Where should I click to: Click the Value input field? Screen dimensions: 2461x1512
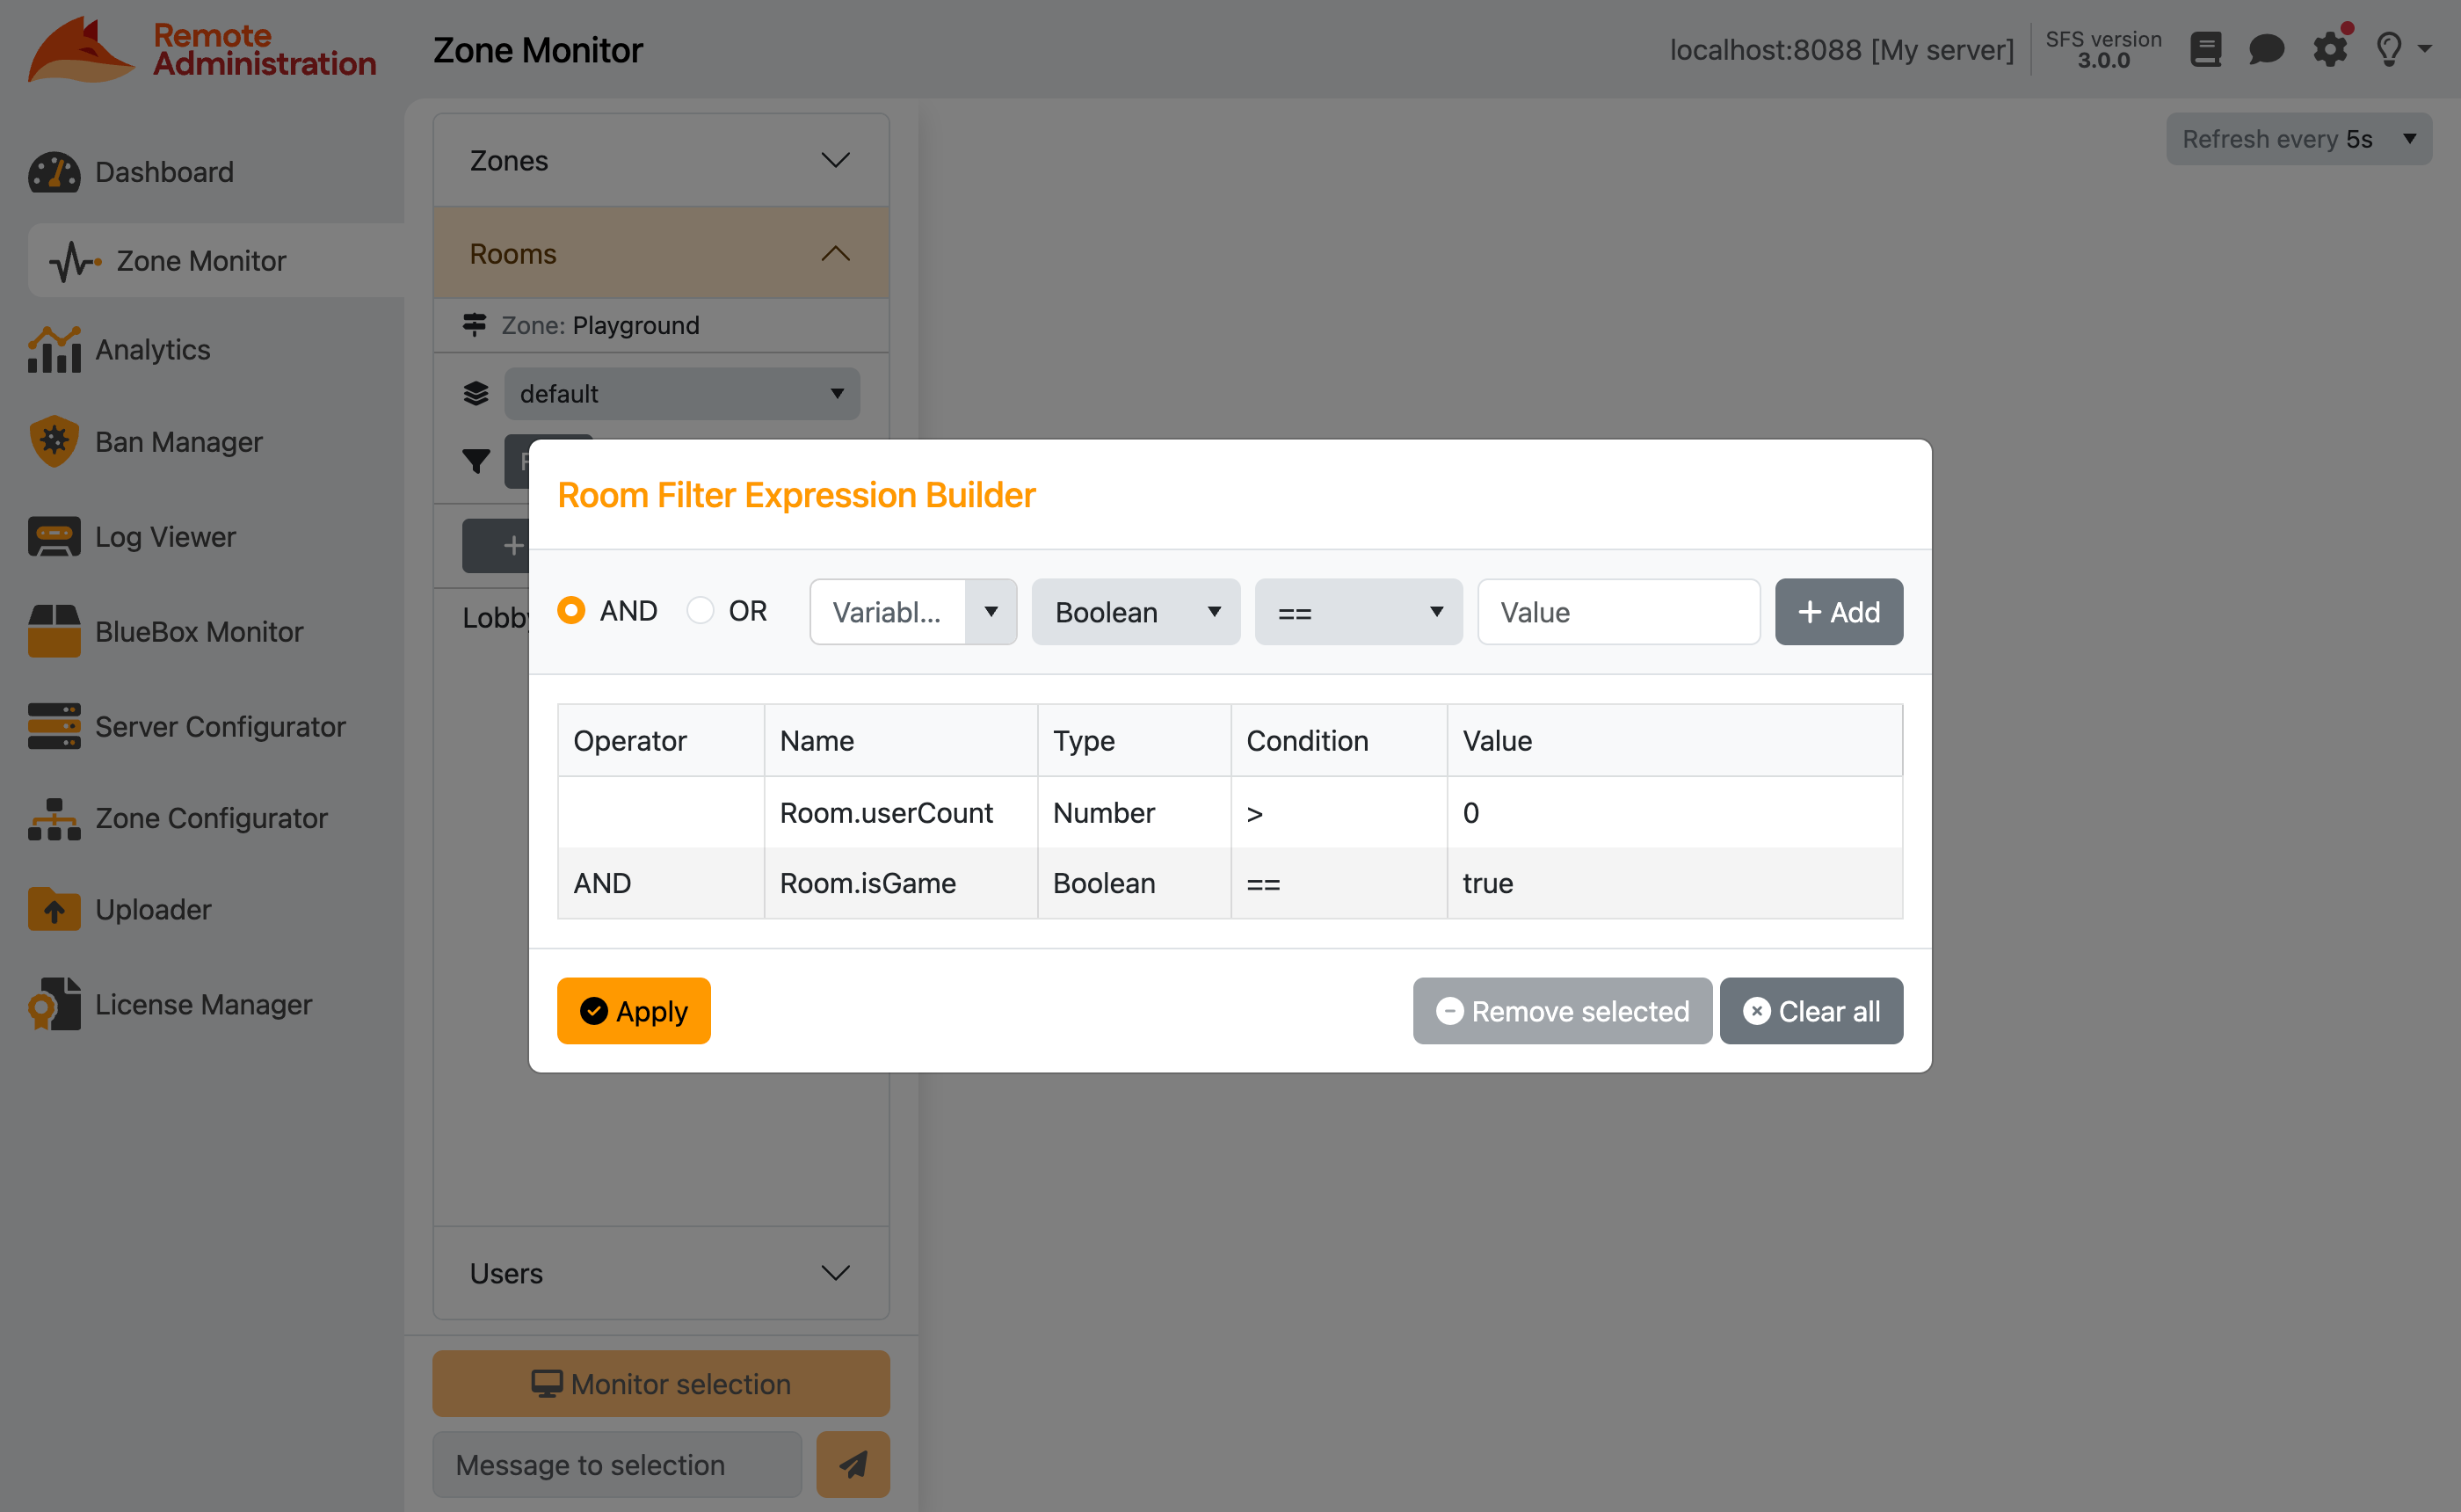(x=1618, y=612)
